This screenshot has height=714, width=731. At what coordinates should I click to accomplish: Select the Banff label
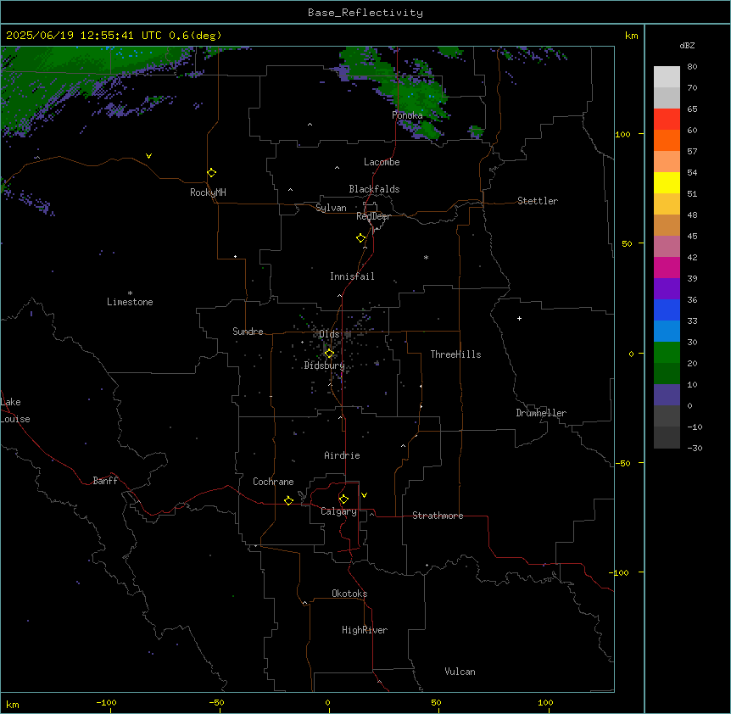(x=105, y=481)
